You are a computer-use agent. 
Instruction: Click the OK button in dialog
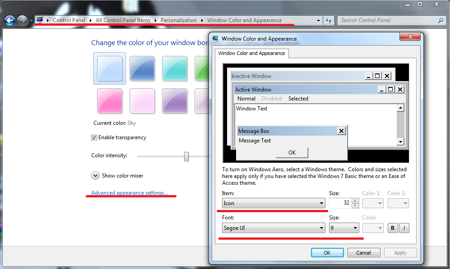327,253
